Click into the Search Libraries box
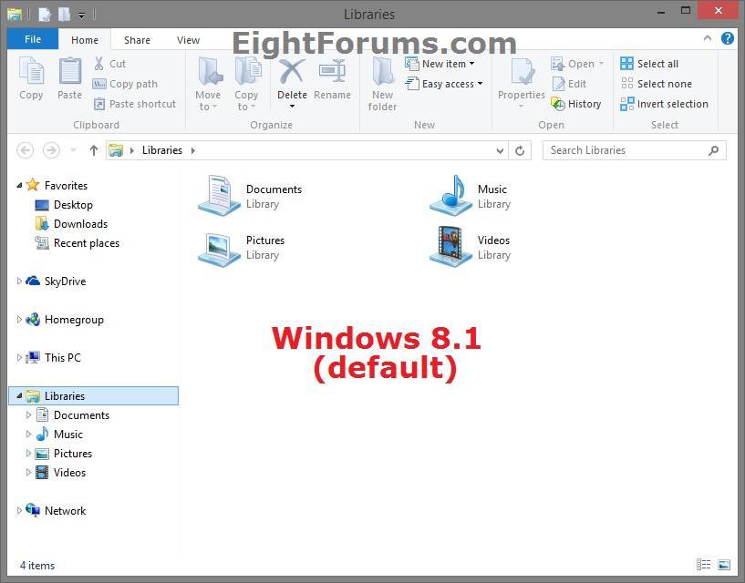 (635, 150)
